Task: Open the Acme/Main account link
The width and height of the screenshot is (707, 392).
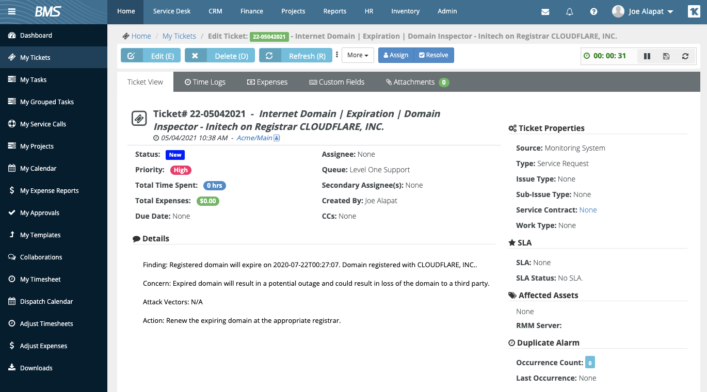Action: tap(254, 138)
